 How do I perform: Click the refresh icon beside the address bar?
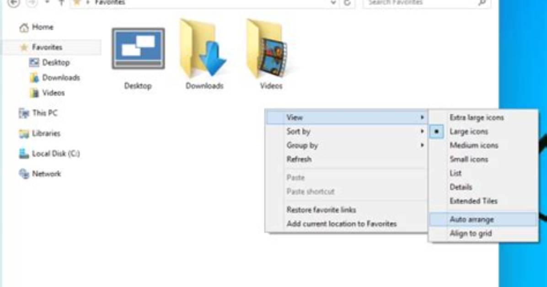pyautogui.click(x=347, y=3)
